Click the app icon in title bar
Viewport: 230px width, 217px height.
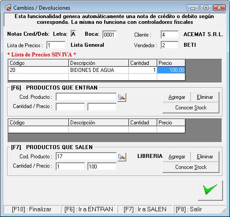tap(8, 7)
